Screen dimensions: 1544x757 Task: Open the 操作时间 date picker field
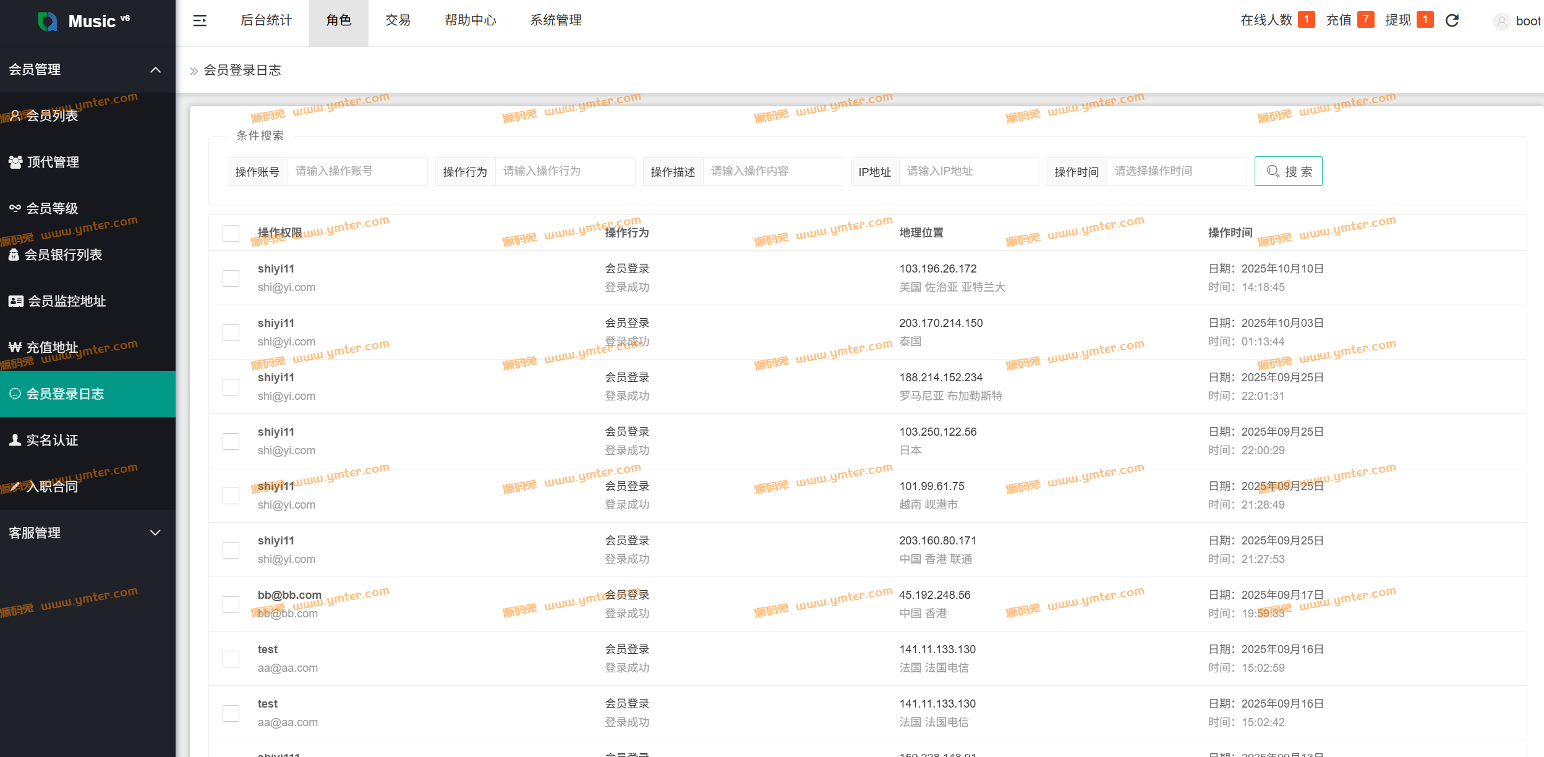coord(1175,171)
